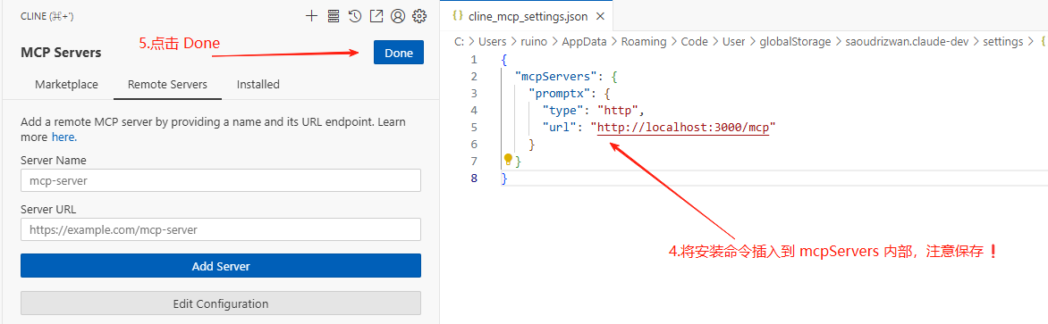This screenshot has height=324, width=1048.
Task: Click the blue Done button
Action: pos(398,53)
